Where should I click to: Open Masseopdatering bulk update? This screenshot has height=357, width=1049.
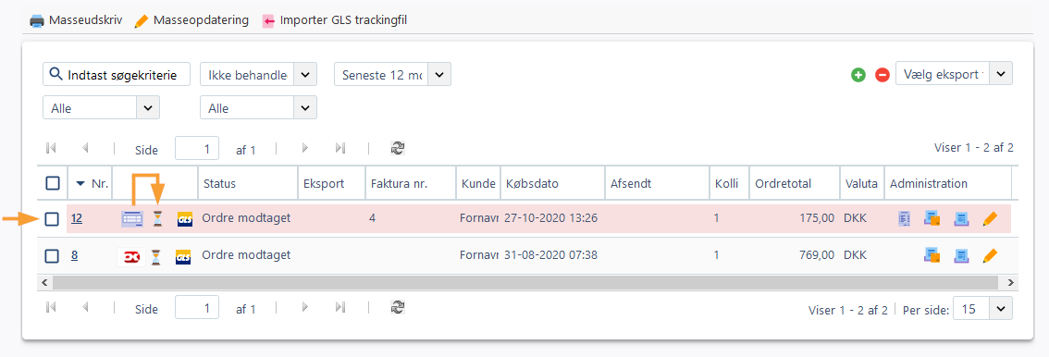point(191,20)
